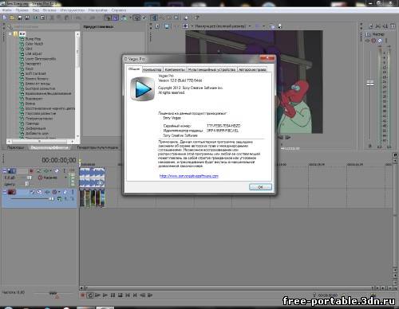Select the Color Match effect in list
399x309 pixels.
tap(34, 44)
